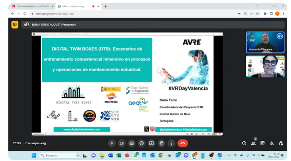Share this page icon in address bar
The height and width of the screenshot is (161, 291).
point(251,14)
